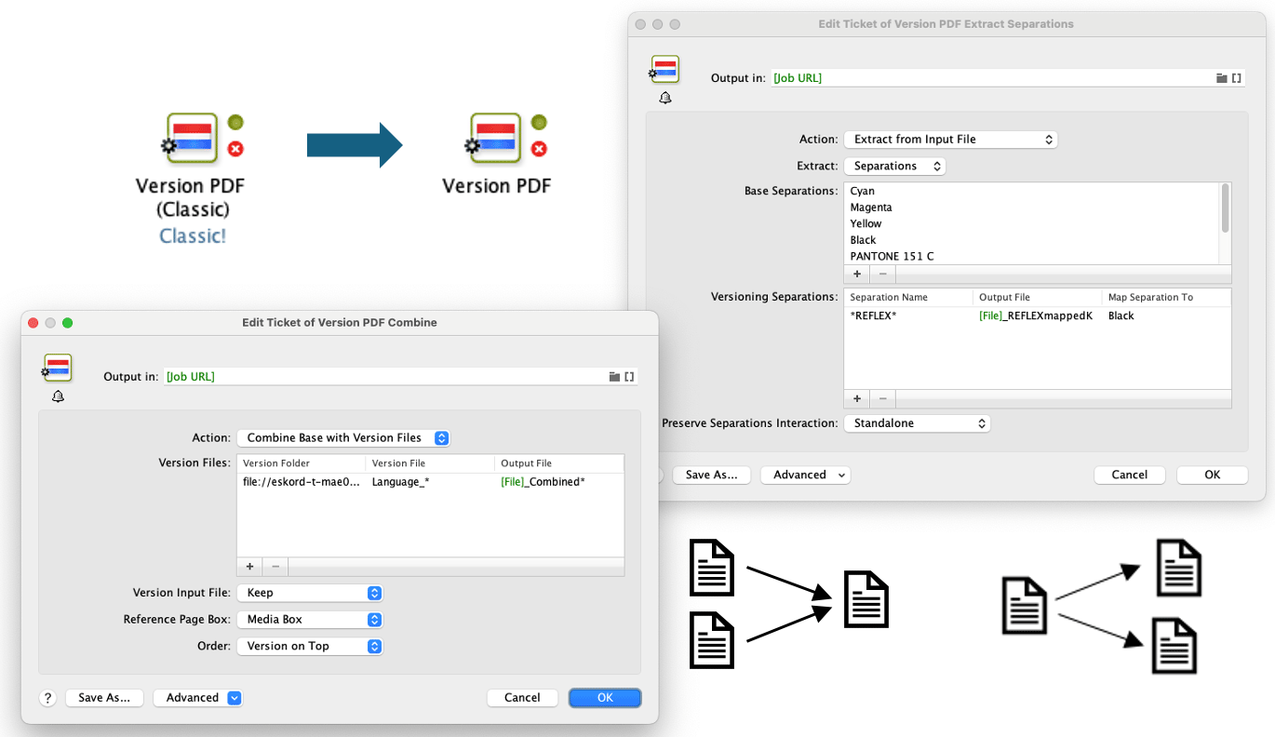1275x737 pixels.
Task: Remove versioning separation with minus button
Action: click(x=882, y=398)
